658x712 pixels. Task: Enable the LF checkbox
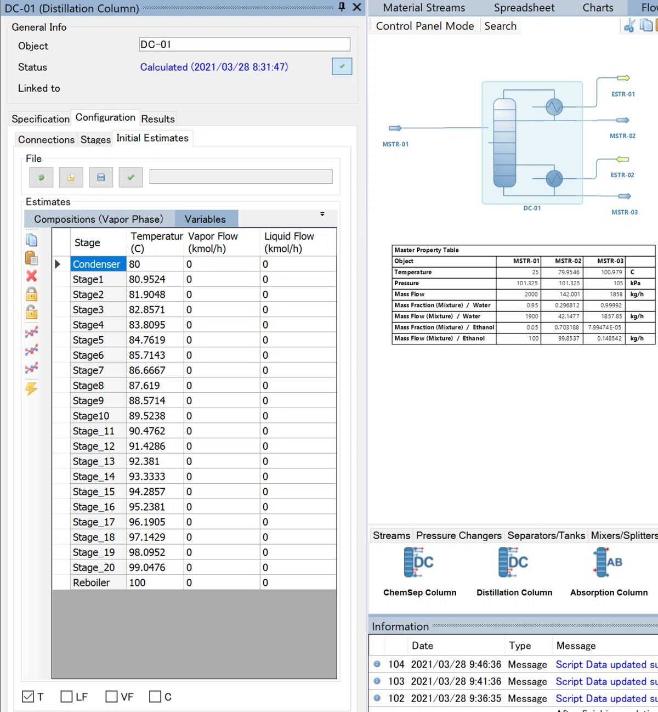click(66, 697)
